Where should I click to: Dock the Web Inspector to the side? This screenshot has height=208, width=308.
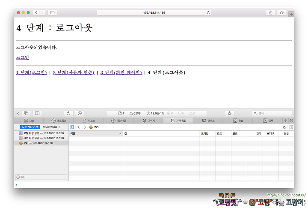37,113
